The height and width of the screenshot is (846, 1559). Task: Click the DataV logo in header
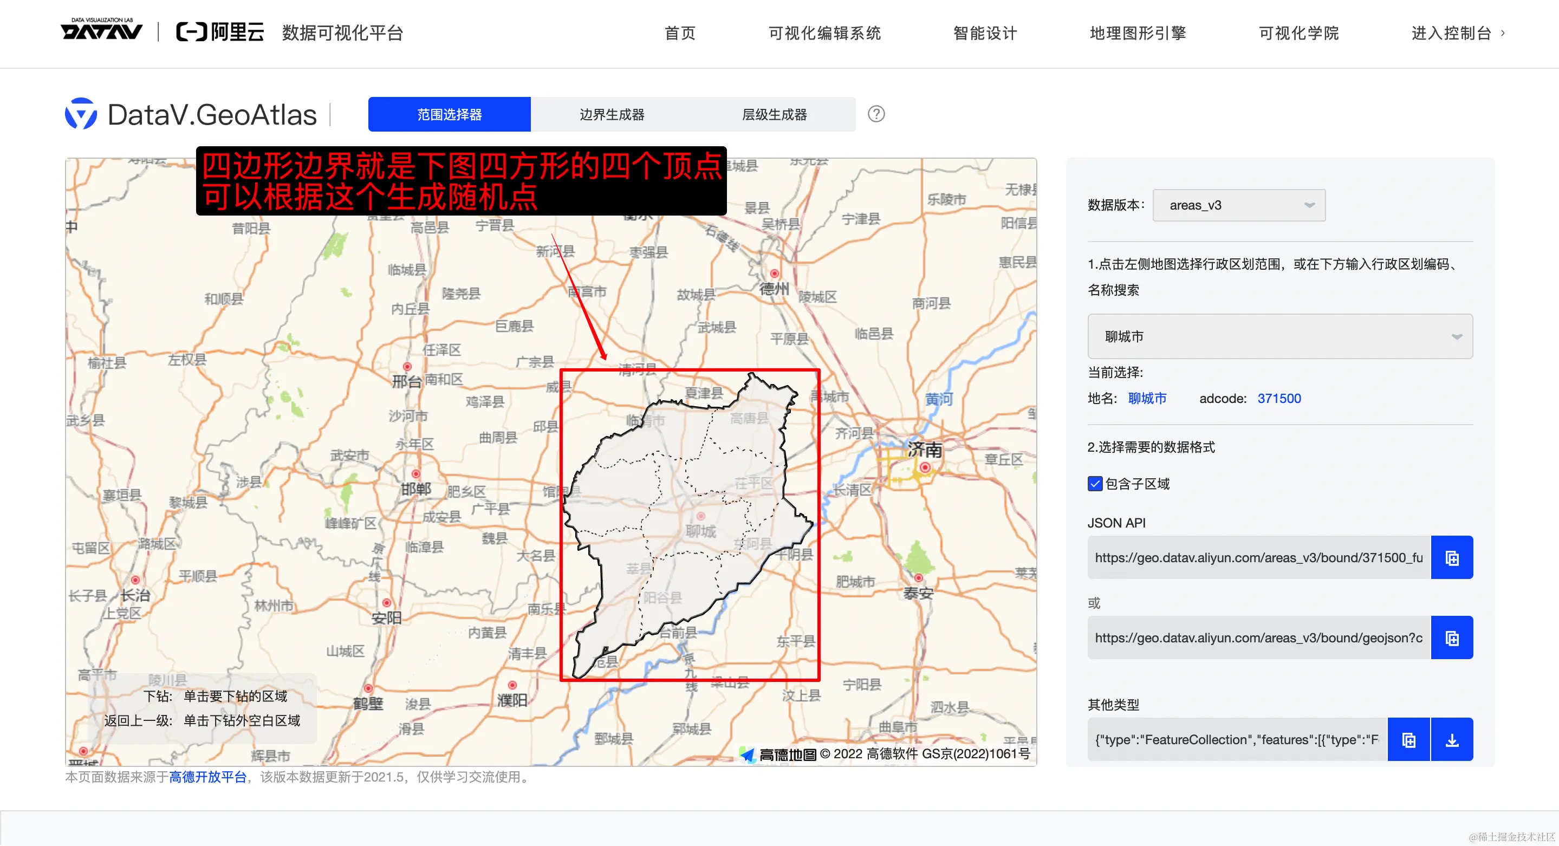coord(102,29)
